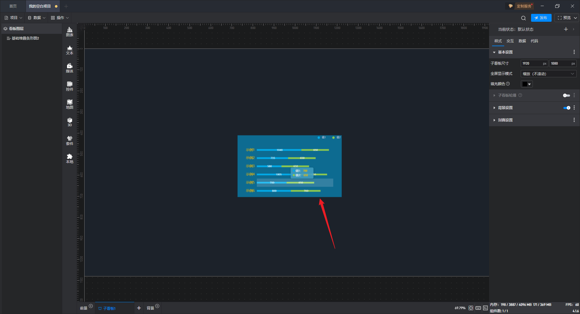580x314 pixels.
Task: Click the 发布 publish button
Action: [541, 18]
